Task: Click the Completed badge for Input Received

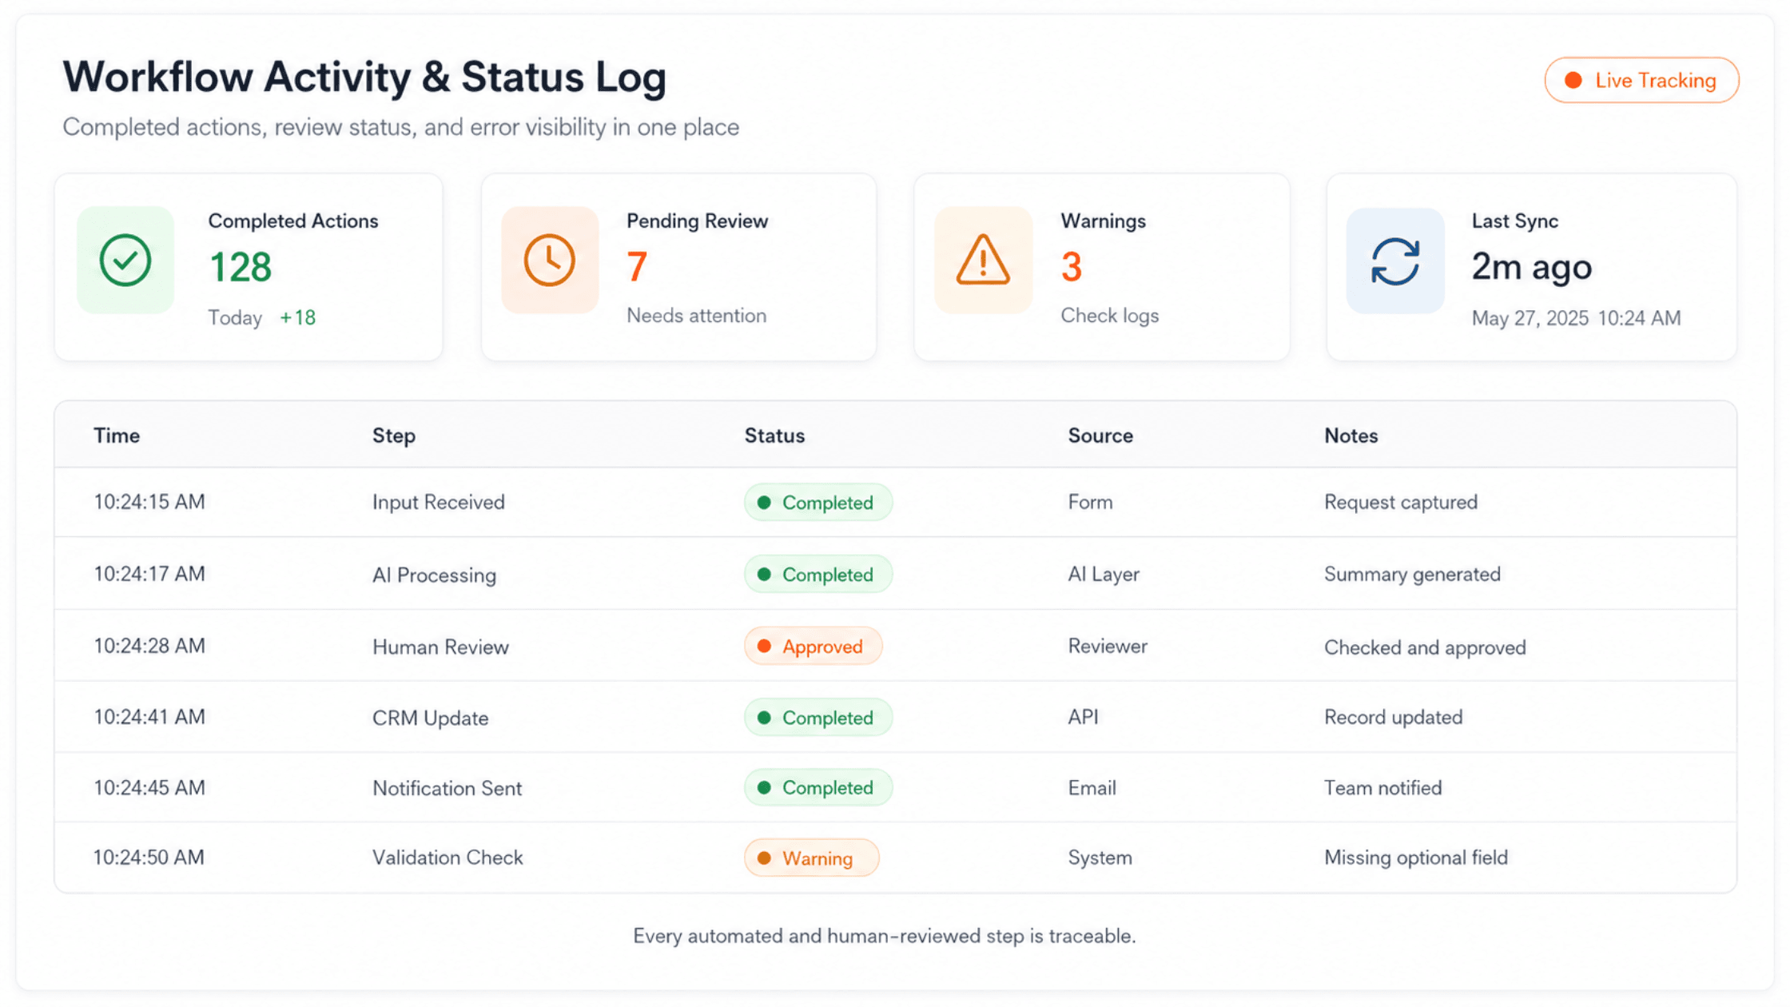Action: (x=818, y=503)
